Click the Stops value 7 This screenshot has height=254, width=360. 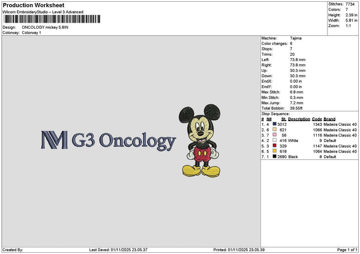[x=291, y=49]
